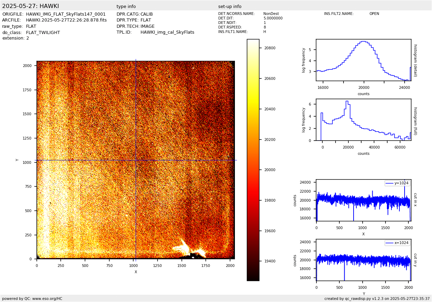Click the y=1024 legend entry
Viewport: 432px width, 302px height.
[397, 183]
